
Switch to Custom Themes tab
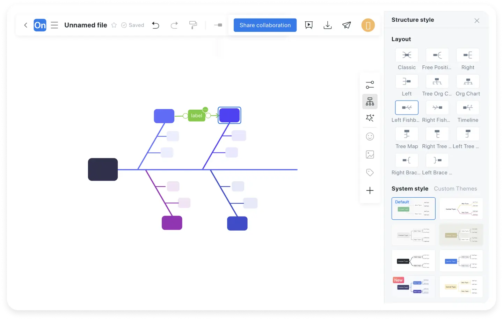(455, 189)
